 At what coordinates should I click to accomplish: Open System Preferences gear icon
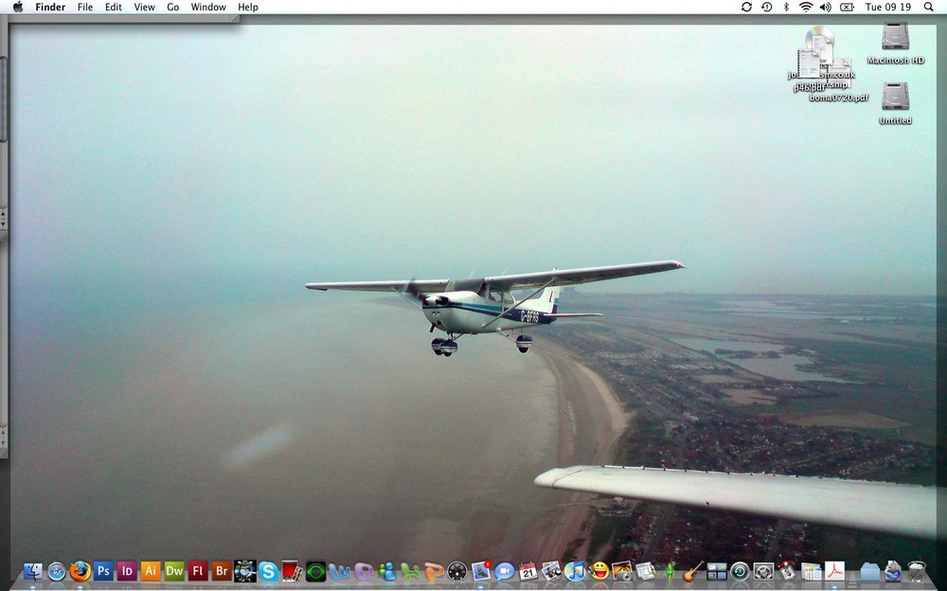pos(763,570)
